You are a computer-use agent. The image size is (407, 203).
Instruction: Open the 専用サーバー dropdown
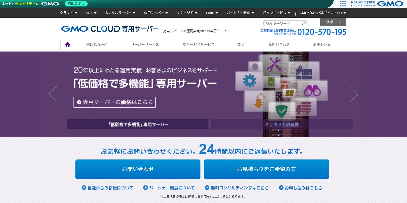[x=156, y=13]
